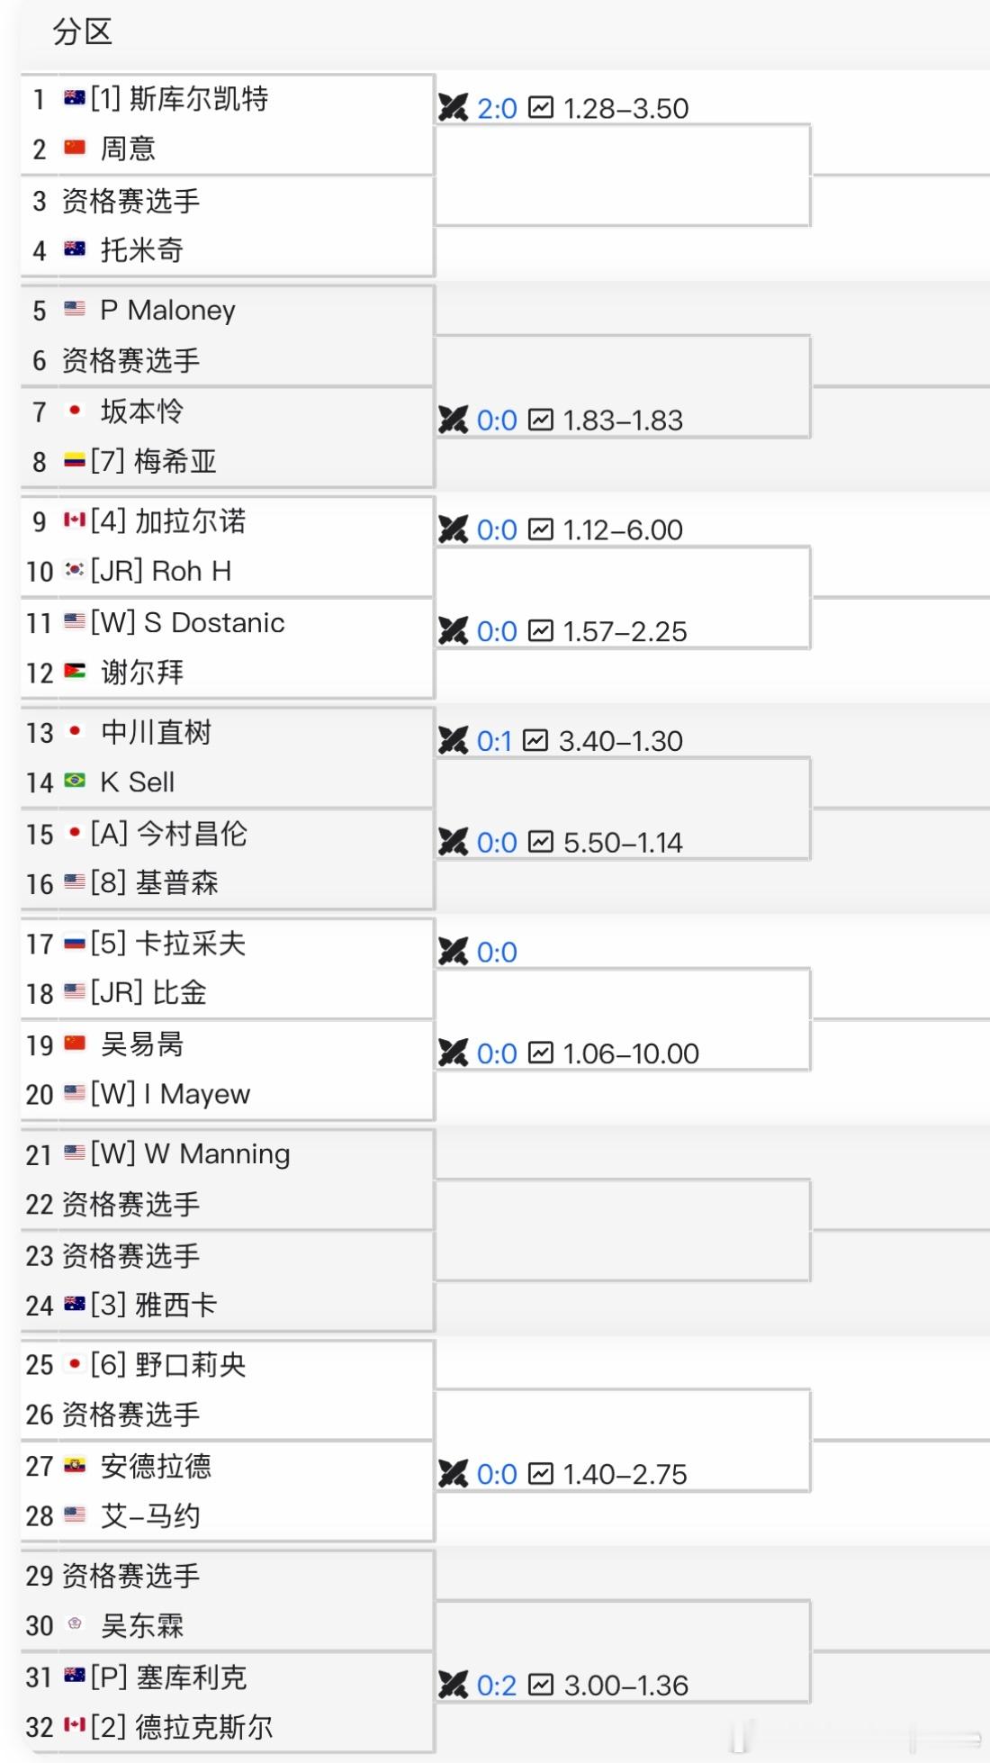Image resolution: width=990 pixels, height=1763 pixels.
Task: Open odds chart icon beside 1.28–3.50
Action: point(540,108)
